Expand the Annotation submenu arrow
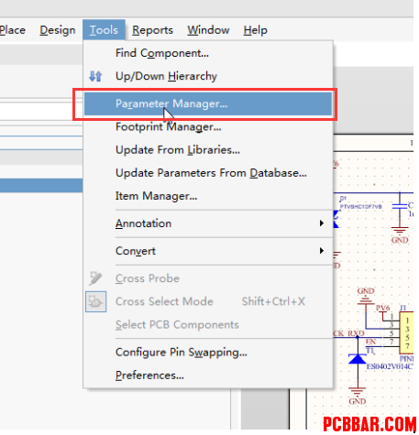This screenshot has width=419, height=435. click(321, 223)
